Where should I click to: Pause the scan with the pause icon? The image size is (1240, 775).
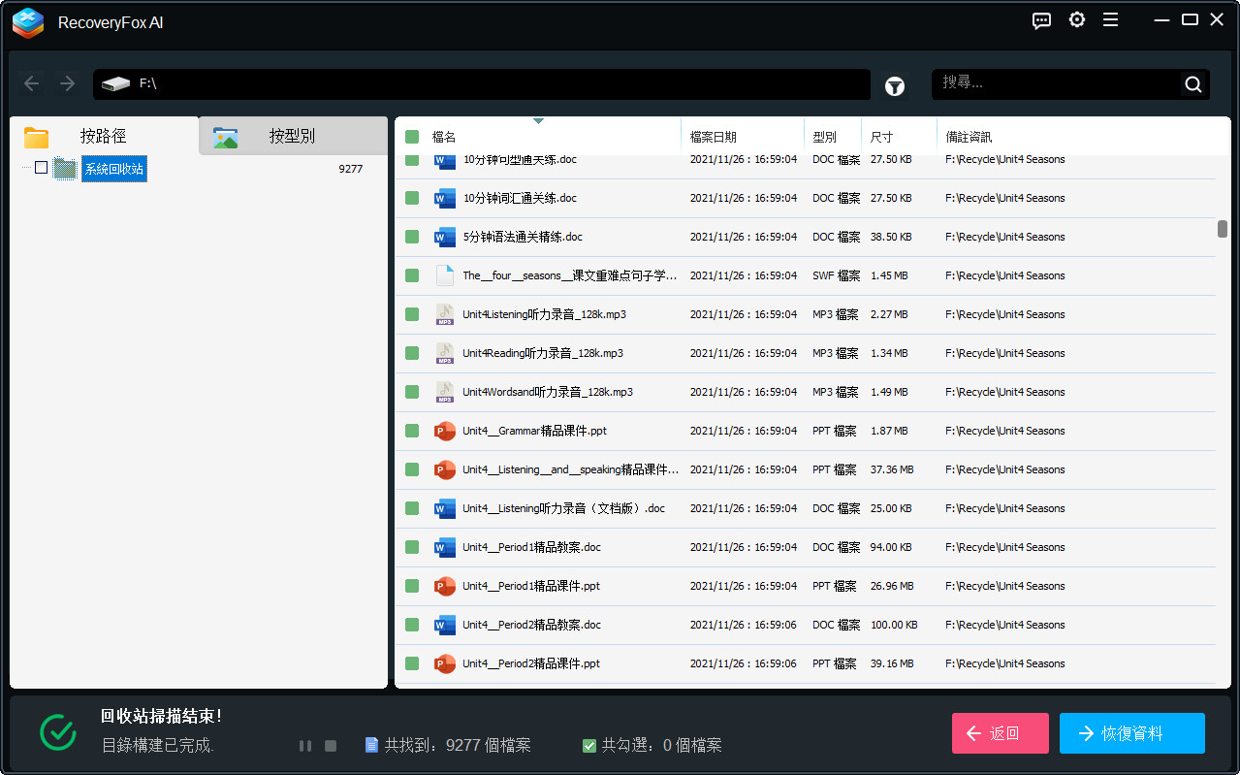(305, 745)
